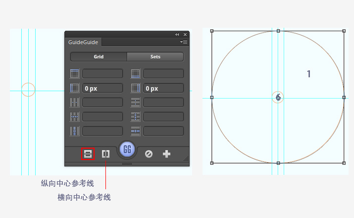Open the GuideGuide panel flyout menu
The image size is (354, 218).
coord(184,43)
